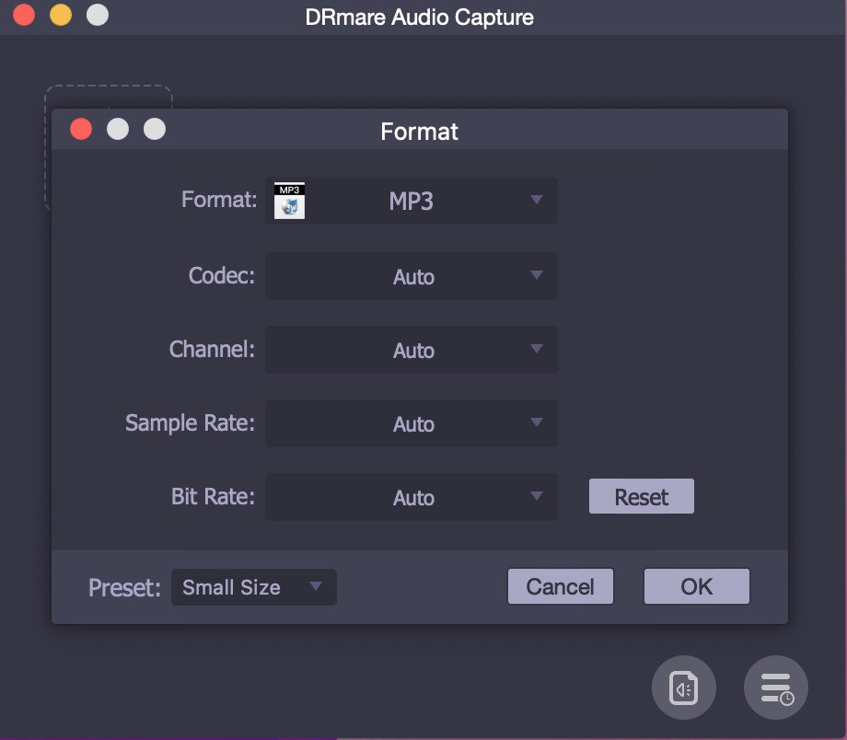Screen dimensions: 847x740
Task: Open the Sample Rate dropdown
Action: tap(412, 423)
